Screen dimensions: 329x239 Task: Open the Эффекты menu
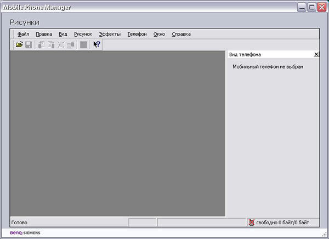pyautogui.click(x=110, y=34)
